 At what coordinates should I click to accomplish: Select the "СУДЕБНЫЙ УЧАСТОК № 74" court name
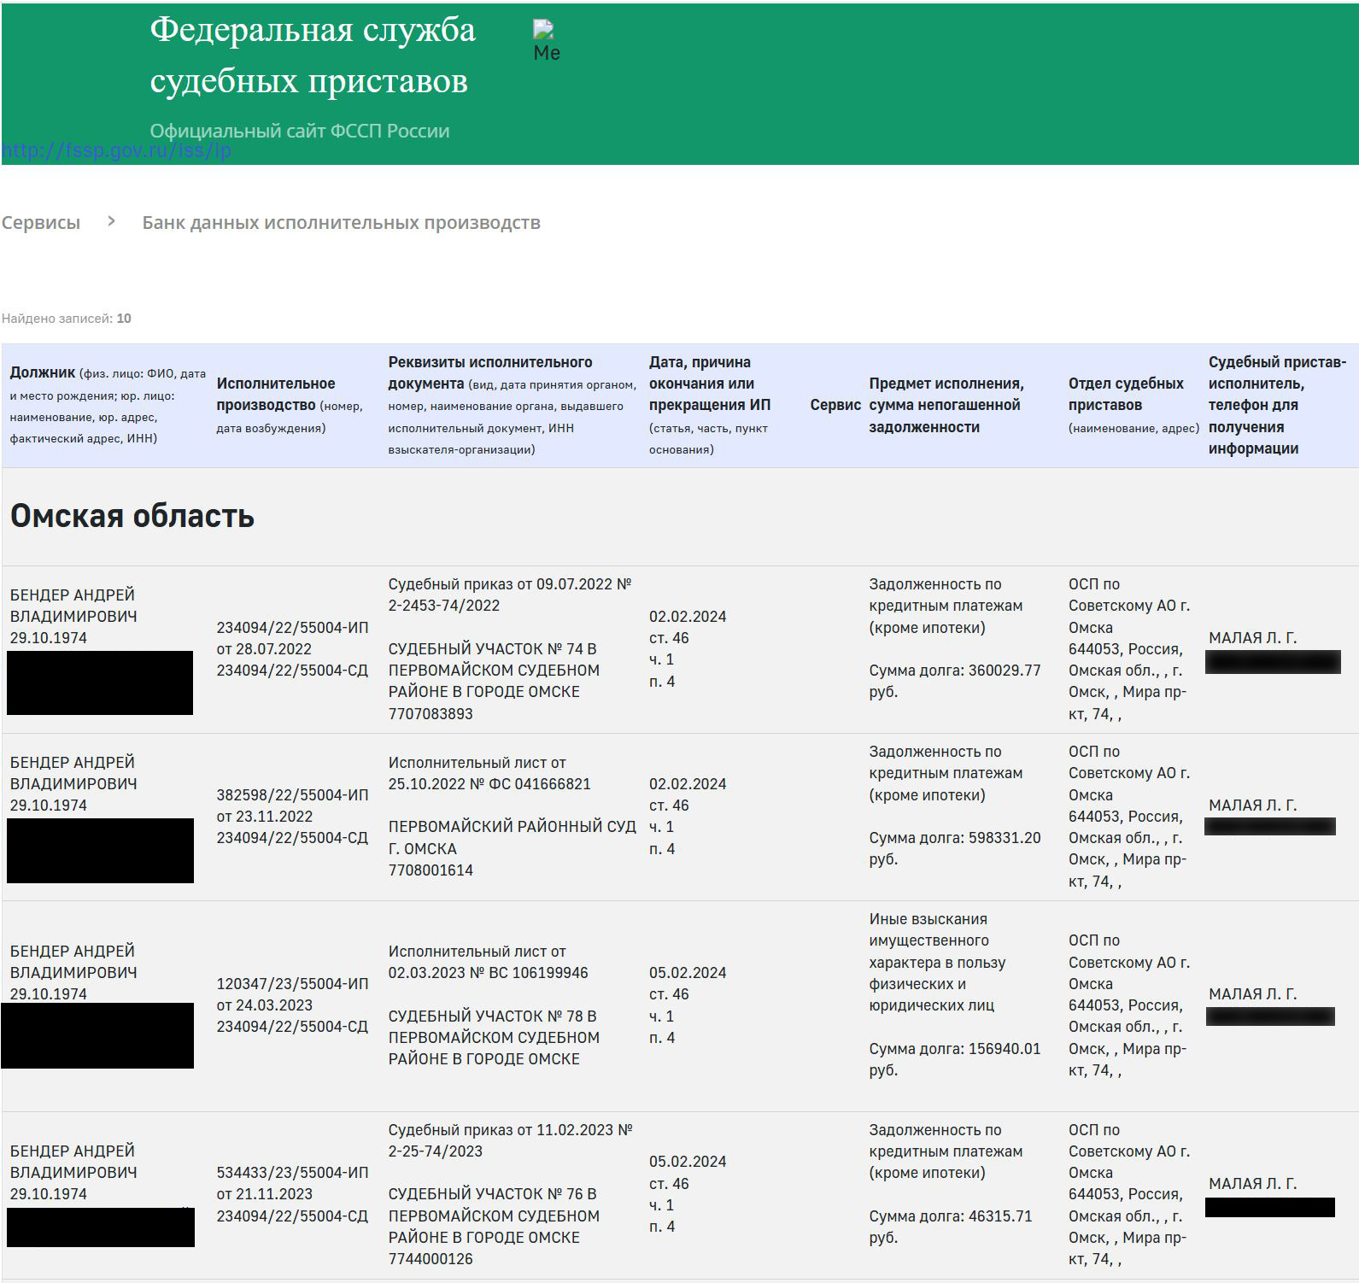click(x=494, y=671)
